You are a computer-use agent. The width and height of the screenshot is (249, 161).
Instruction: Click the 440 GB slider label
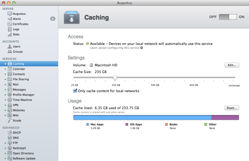155,85
